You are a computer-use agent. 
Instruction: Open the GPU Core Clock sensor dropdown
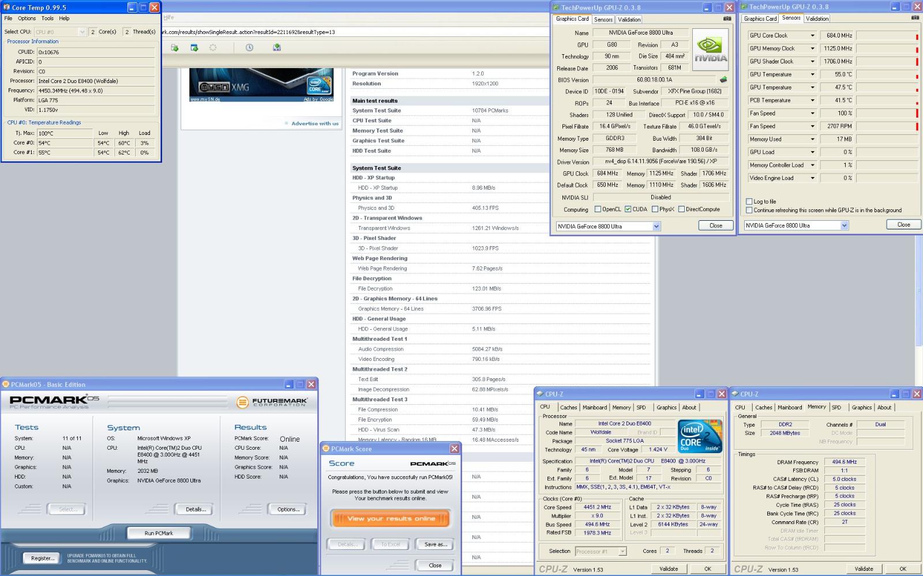[x=812, y=35]
